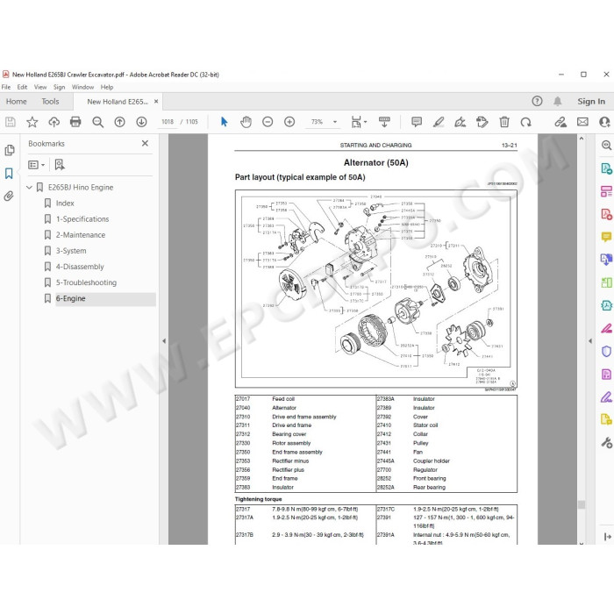
Task: Open the Find text search tool
Action: (x=97, y=122)
